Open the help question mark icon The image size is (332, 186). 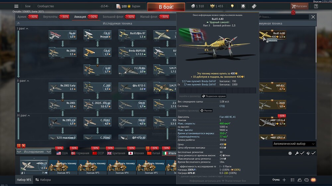[x=316, y=6]
